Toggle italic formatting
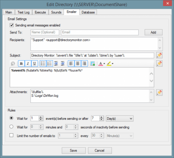Viewport: 174px width, 158px height. tap(28, 63)
